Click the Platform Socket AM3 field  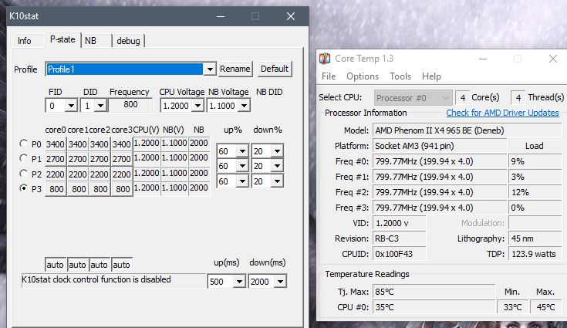pos(440,146)
